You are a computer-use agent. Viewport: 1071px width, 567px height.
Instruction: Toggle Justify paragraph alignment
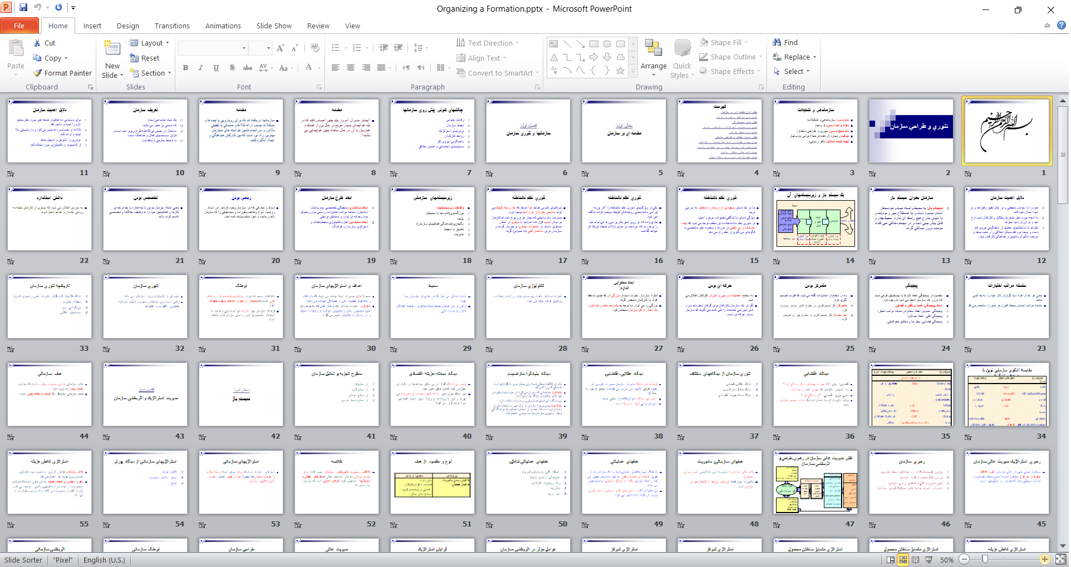coord(381,68)
